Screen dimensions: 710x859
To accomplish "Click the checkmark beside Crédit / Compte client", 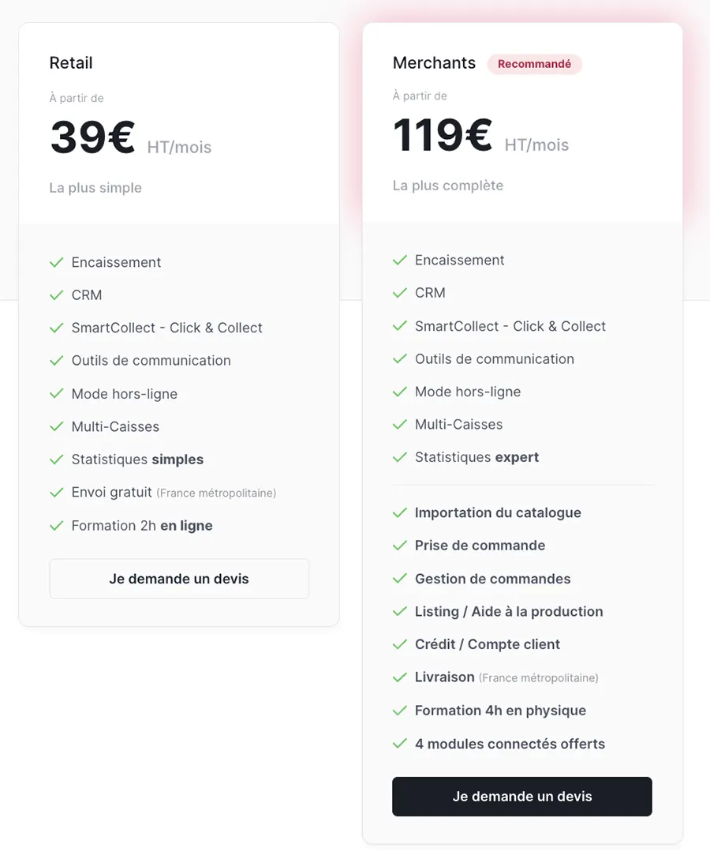I will pyautogui.click(x=399, y=644).
